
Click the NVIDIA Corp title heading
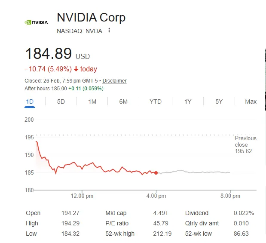91,18
